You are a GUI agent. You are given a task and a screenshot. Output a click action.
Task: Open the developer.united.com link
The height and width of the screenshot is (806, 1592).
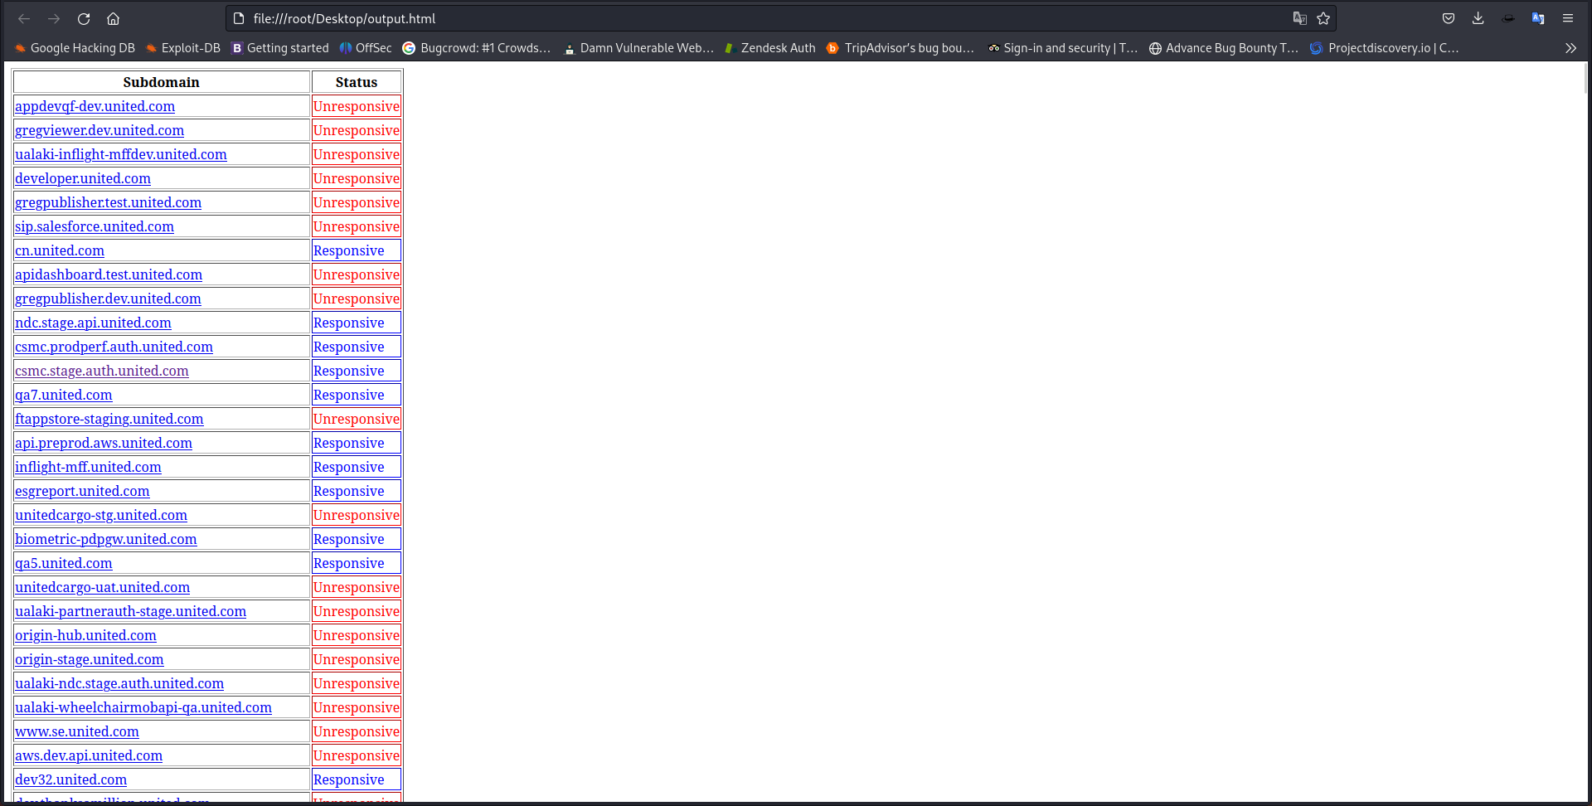point(83,178)
